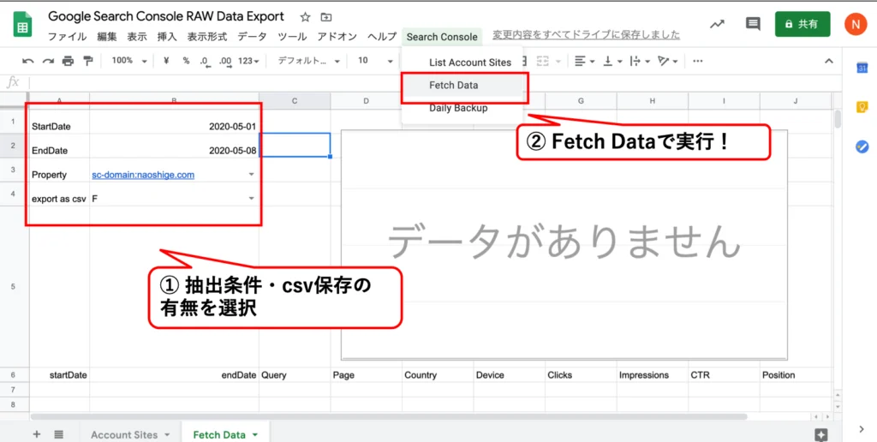Open the 挿入 menu
This screenshot has width=877, height=442.
(x=167, y=36)
